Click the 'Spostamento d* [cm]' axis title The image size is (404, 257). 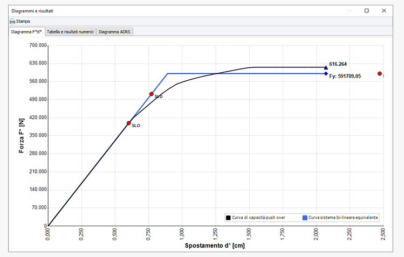pyautogui.click(x=215, y=246)
